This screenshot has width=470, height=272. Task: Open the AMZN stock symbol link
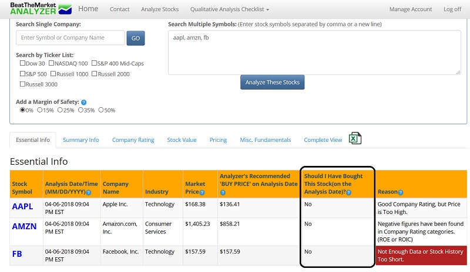pyautogui.click(x=24, y=226)
